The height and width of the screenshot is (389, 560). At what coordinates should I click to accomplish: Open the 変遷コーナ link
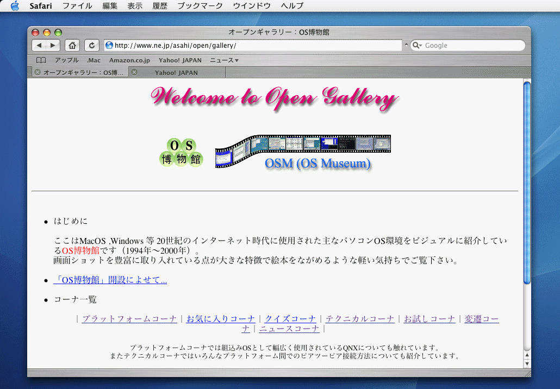(x=481, y=319)
